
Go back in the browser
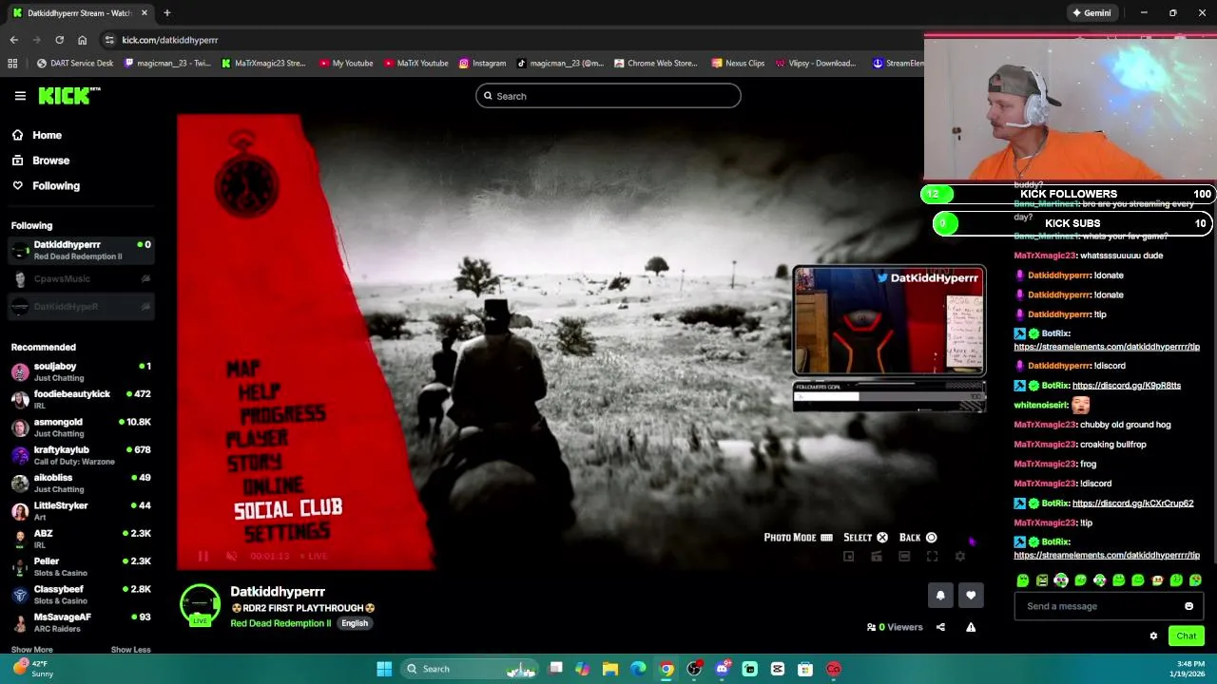pos(13,40)
